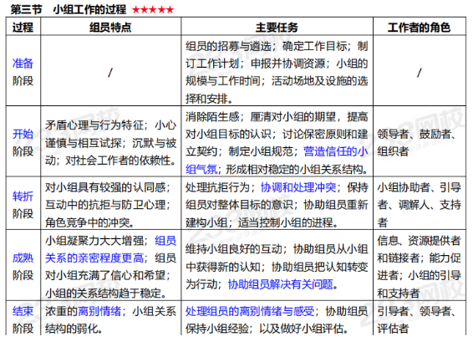Click the 工作者的角色 column header
The image size is (473, 342).
pyautogui.click(x=419, y=27)
